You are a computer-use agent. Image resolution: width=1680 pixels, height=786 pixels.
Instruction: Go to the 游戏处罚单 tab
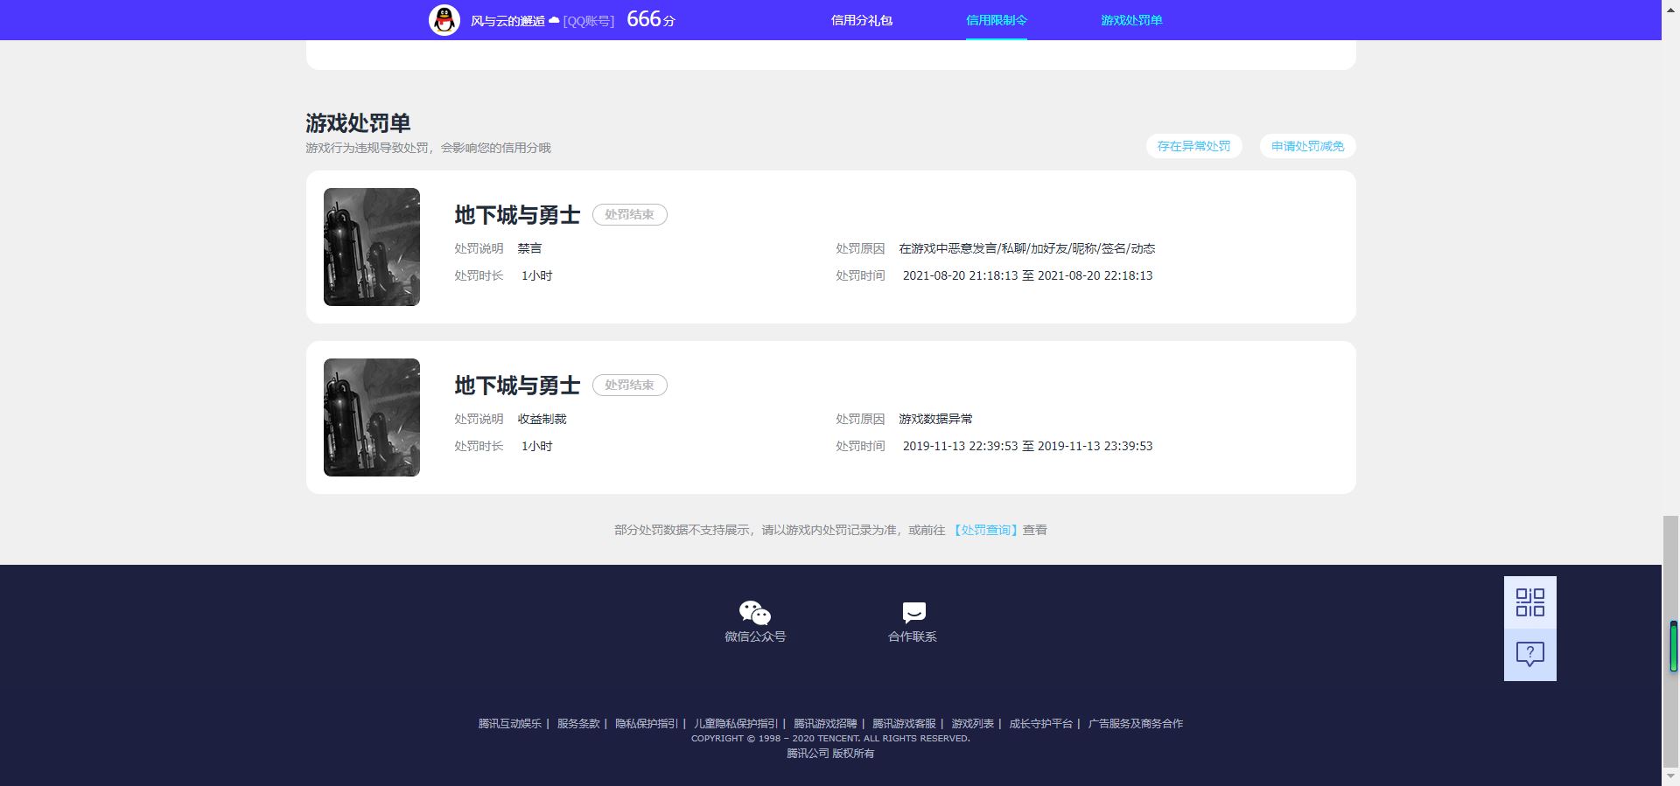pyautogui.click(x=1131, y=20)
